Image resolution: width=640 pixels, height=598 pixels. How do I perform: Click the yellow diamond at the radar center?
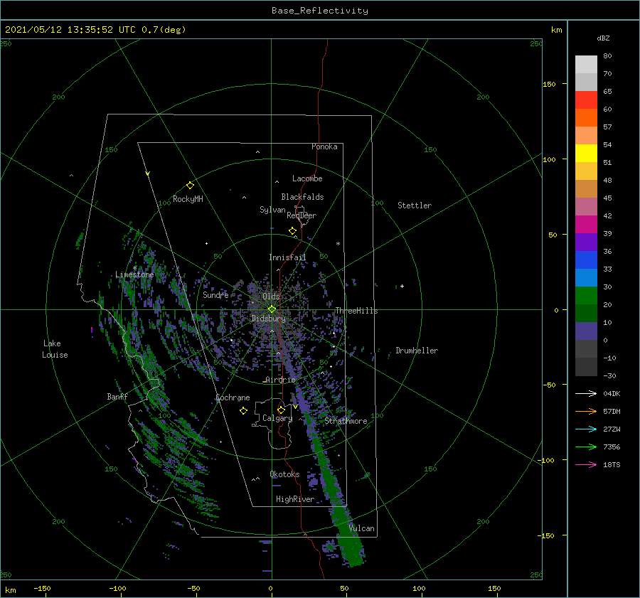272,309
